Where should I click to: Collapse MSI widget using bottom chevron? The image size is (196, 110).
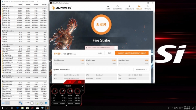(x=66, y=105)
